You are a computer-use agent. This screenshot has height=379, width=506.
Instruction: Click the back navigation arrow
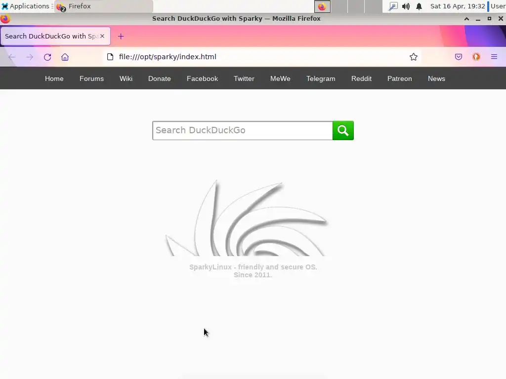tap(12, 57)
